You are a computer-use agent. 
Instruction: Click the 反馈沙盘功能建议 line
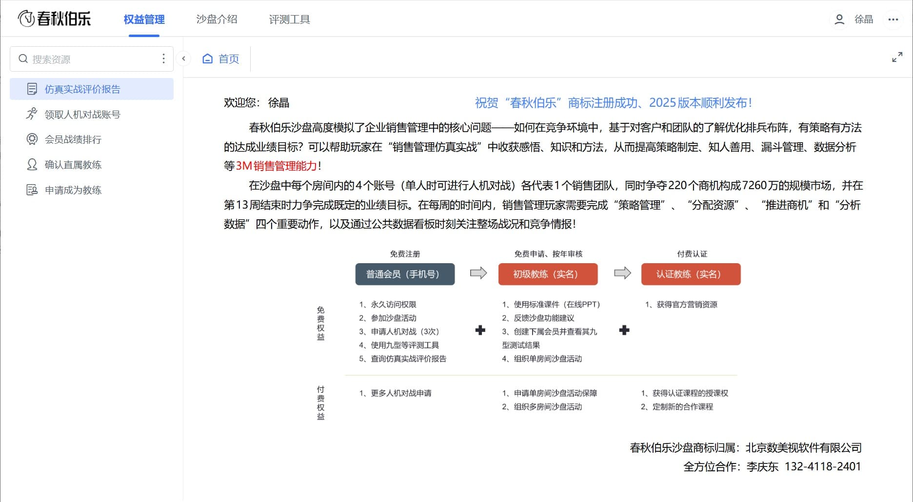pos(538,318)
